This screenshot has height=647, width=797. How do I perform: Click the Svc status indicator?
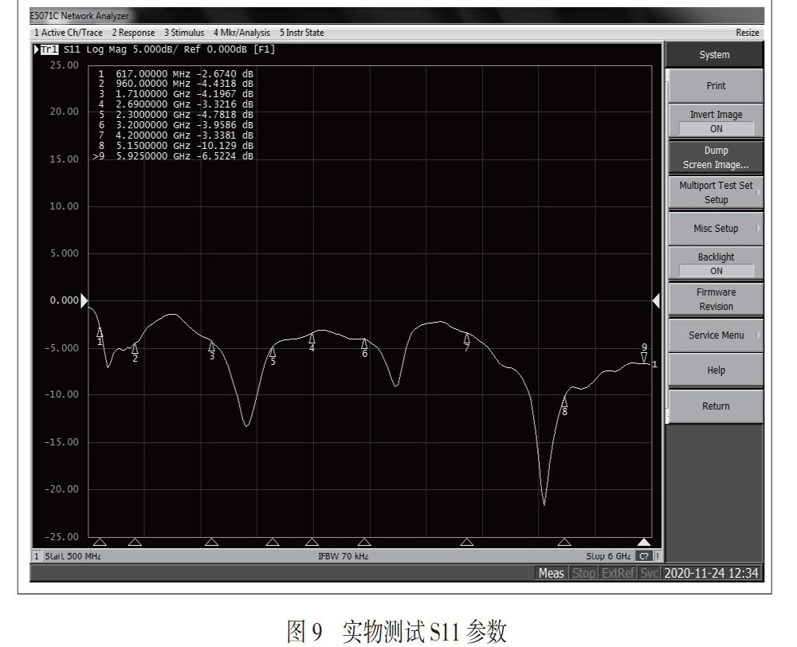[649, 574]
